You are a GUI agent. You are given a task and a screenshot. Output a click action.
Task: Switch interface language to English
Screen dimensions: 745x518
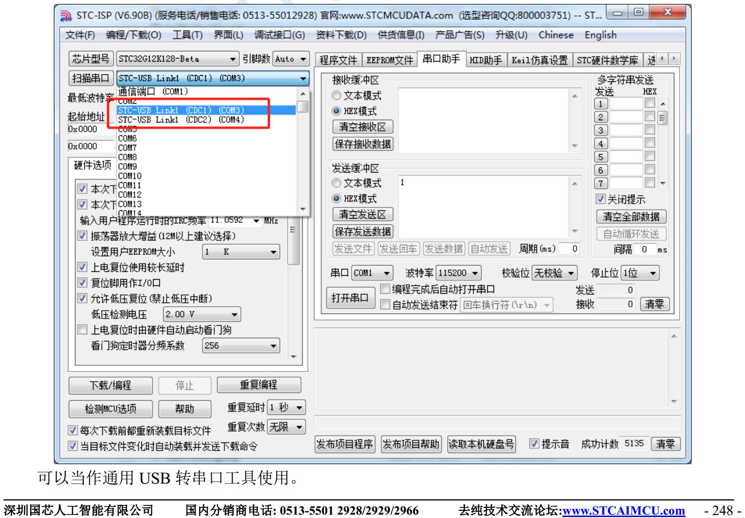tap(601, 35)
